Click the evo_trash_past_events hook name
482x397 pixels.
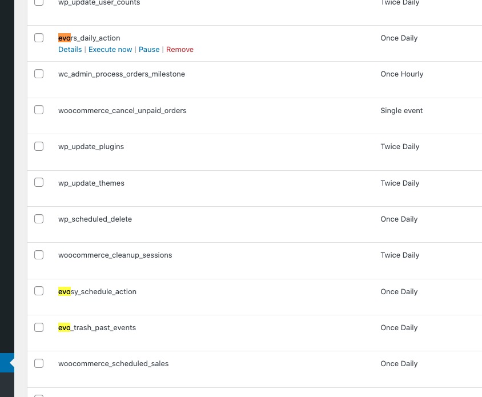click(x=97, y=327)
